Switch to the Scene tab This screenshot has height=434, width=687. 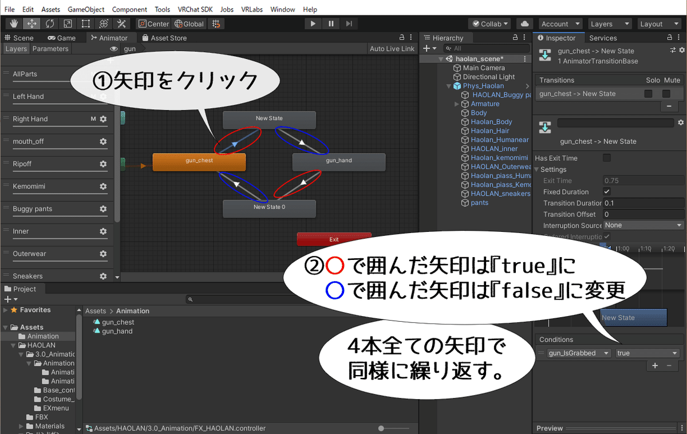(x=19, y=38)
